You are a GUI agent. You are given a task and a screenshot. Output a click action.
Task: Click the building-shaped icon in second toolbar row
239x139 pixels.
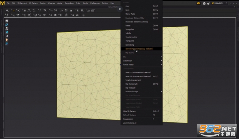tap(66, 15)
